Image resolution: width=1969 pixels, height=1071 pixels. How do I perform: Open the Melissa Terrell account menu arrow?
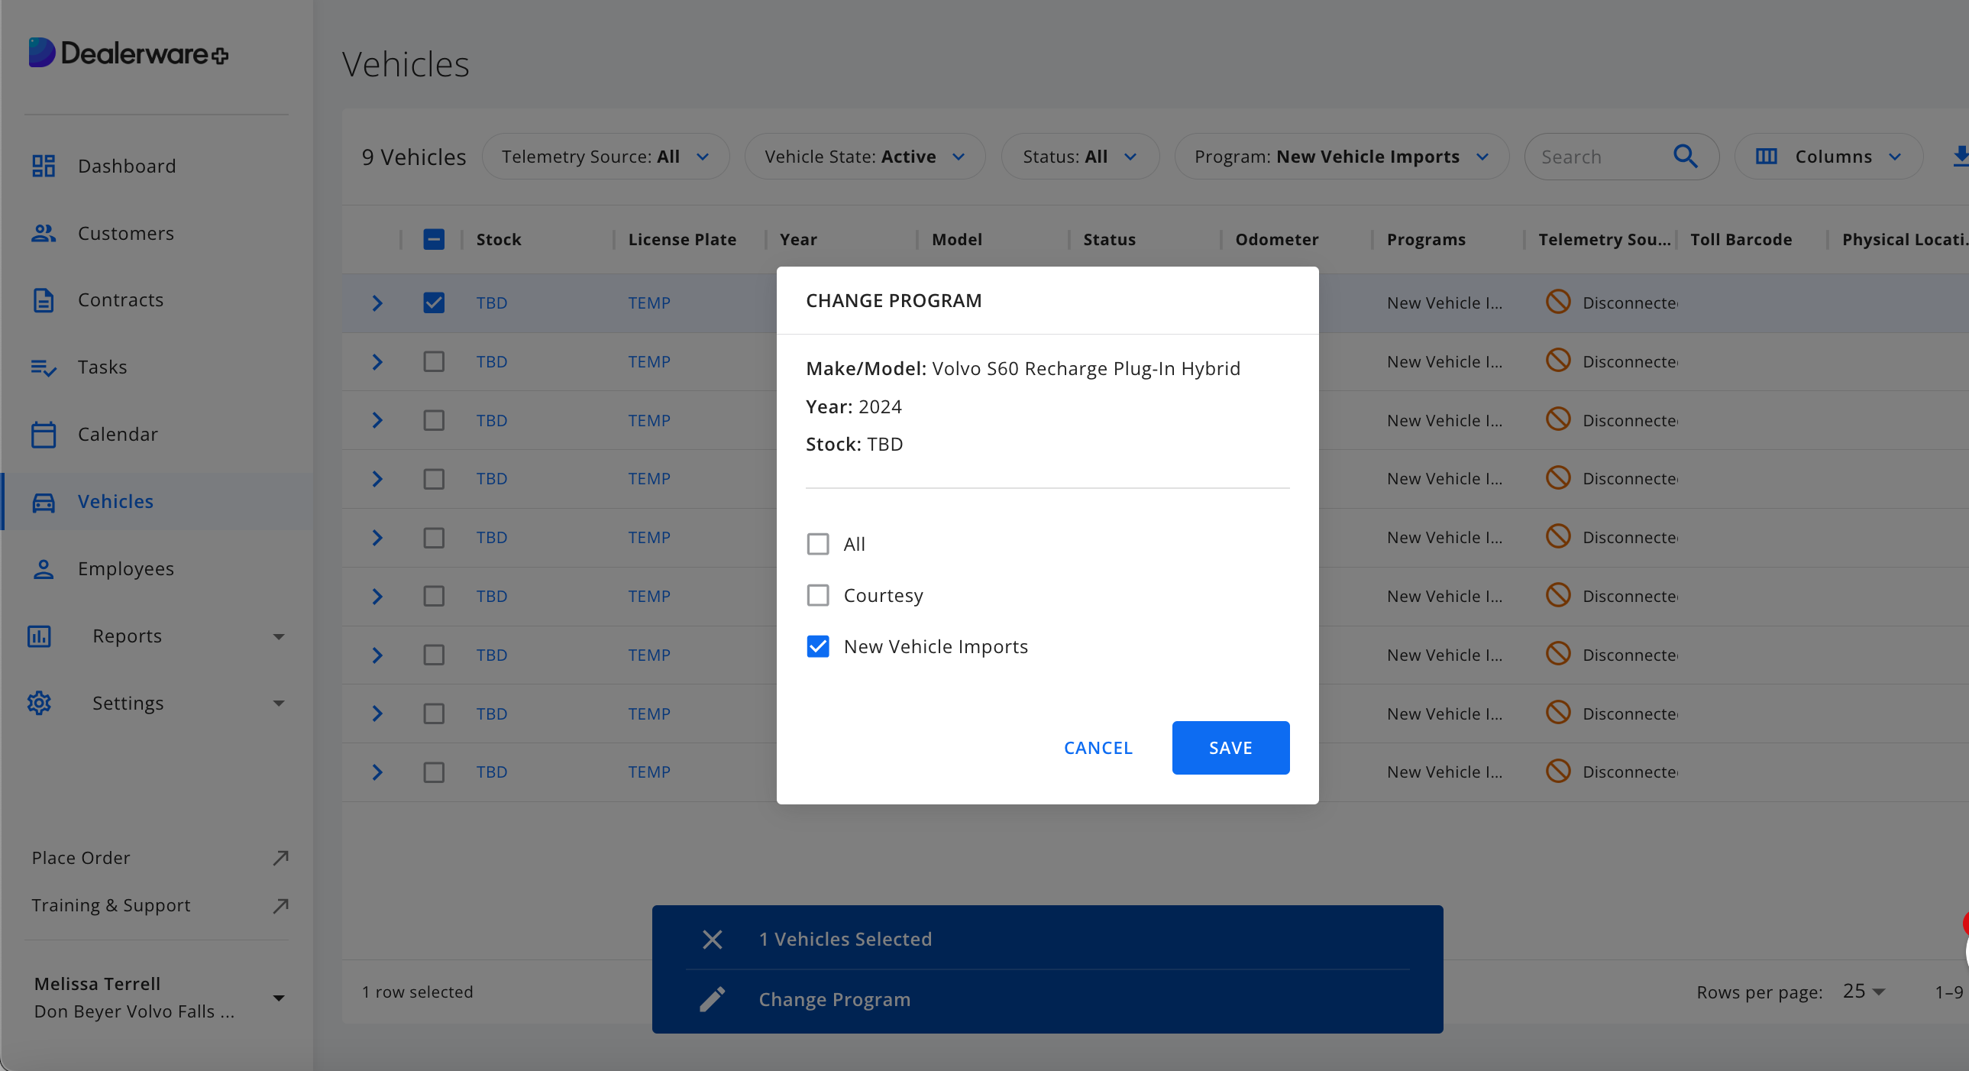[x=279, y=998]
